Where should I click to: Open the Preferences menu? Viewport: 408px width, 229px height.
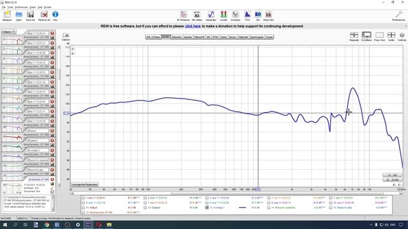(x=21, y=7)
